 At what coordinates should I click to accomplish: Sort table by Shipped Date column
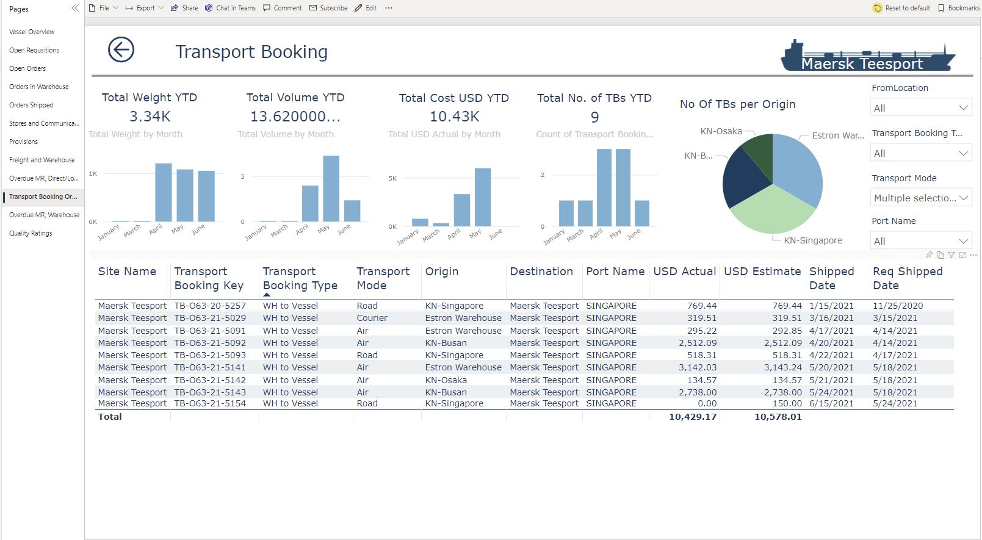(832, 278)
